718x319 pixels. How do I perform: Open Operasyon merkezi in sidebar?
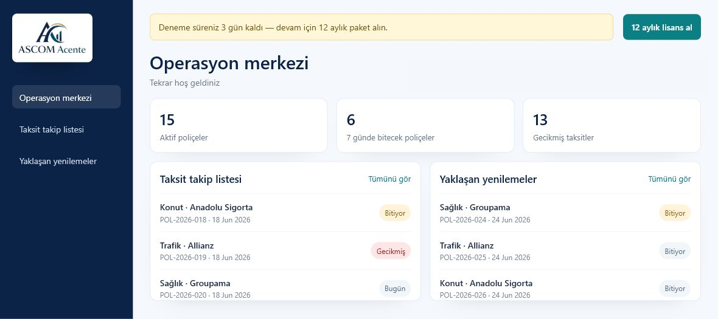click(66, 97)
